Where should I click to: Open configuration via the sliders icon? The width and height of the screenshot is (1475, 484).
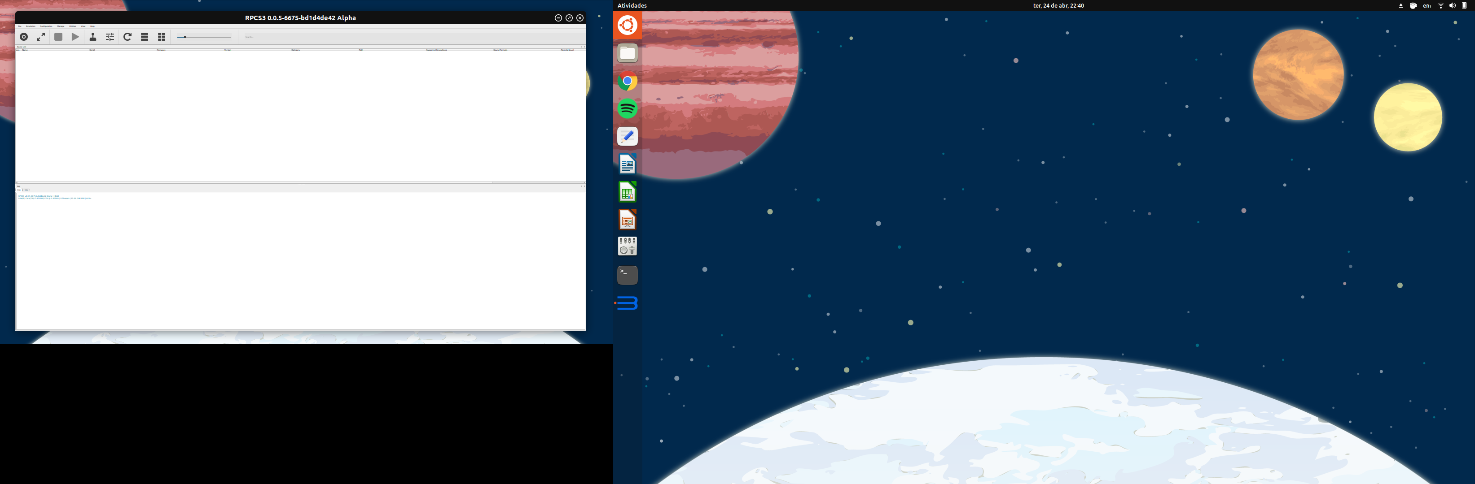110,37
